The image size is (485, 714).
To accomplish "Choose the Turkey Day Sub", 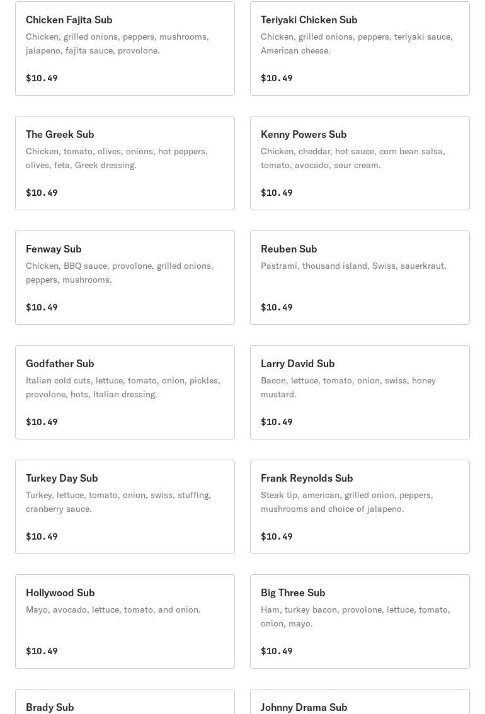I will coord(125,507).
